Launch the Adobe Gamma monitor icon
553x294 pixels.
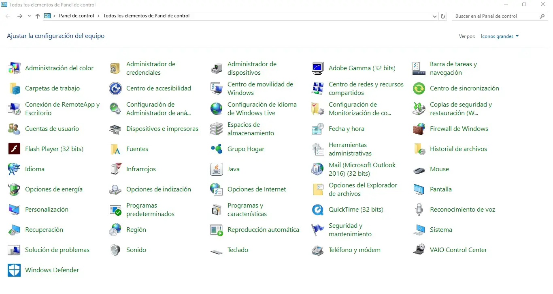[x=318, y=68]
